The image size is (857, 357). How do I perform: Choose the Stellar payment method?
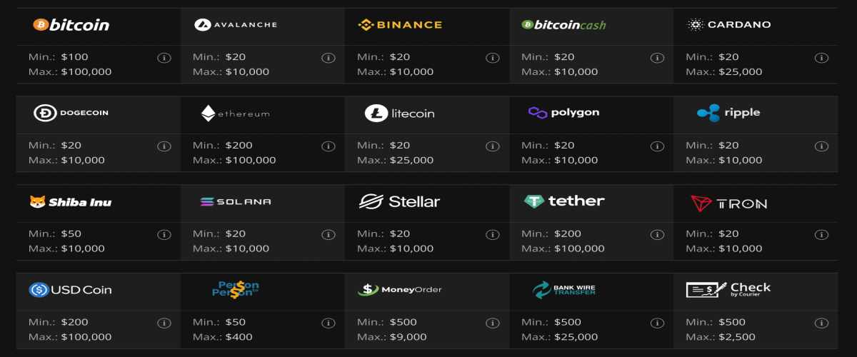[x=399, y=202]
